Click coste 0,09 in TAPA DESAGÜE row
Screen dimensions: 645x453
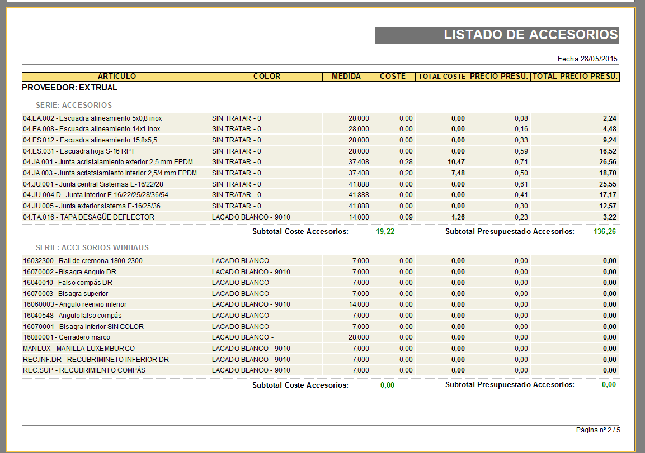click(x=406, y=217)
